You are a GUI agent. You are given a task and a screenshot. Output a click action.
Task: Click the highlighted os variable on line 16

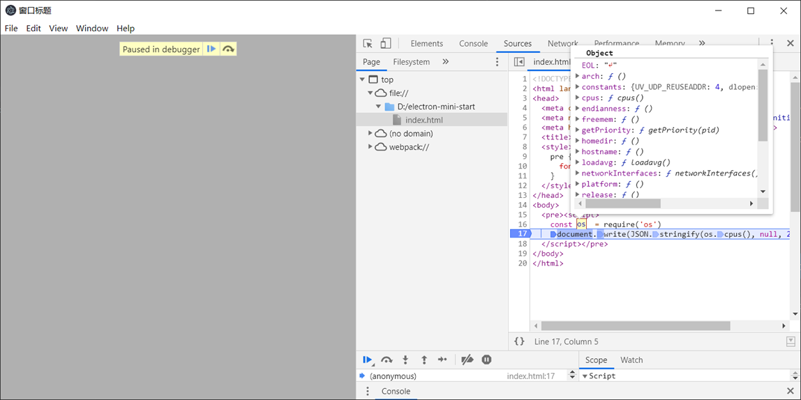click(581, 224)
